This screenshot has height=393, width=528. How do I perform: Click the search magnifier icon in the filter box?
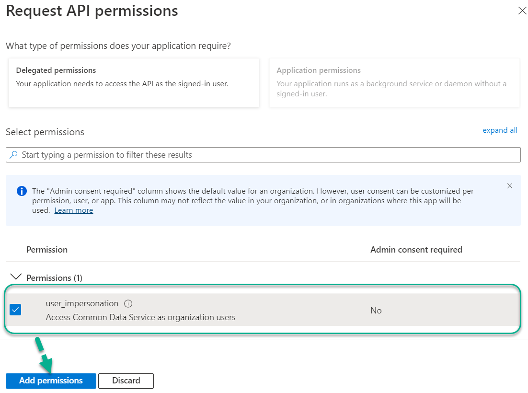(x=14, y=154)
